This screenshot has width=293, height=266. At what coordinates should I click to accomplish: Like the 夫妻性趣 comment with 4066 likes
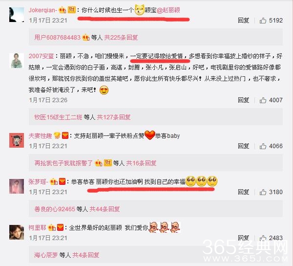[x=263, y=146]
